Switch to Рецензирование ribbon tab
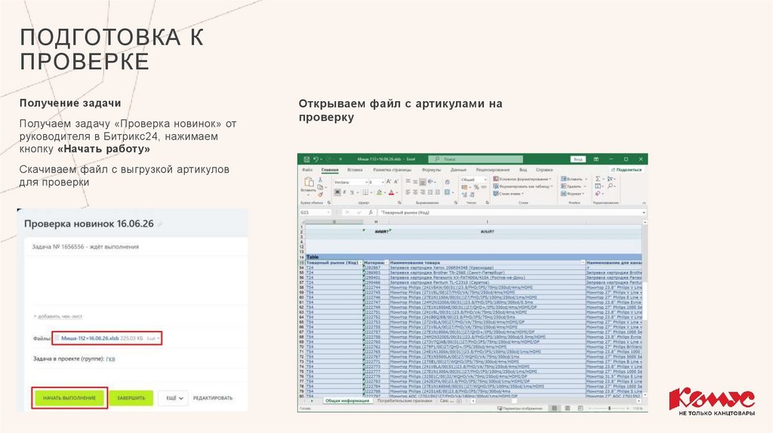This screenshot has height=433, width=773. pos(493,170)
